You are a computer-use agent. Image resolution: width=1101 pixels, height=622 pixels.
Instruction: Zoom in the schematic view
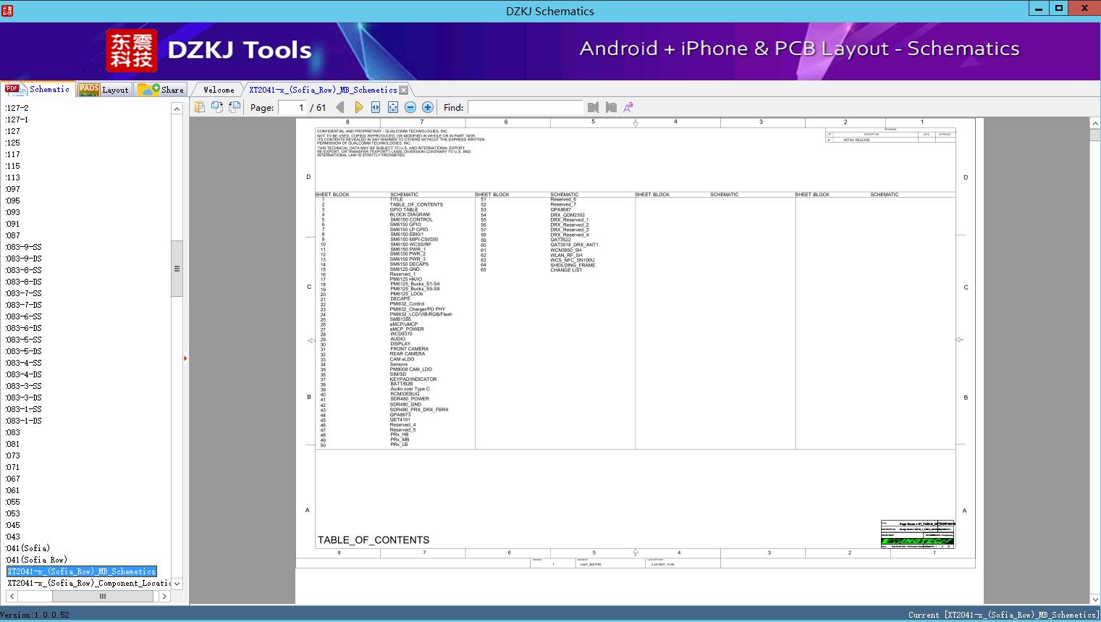[428, 107]
